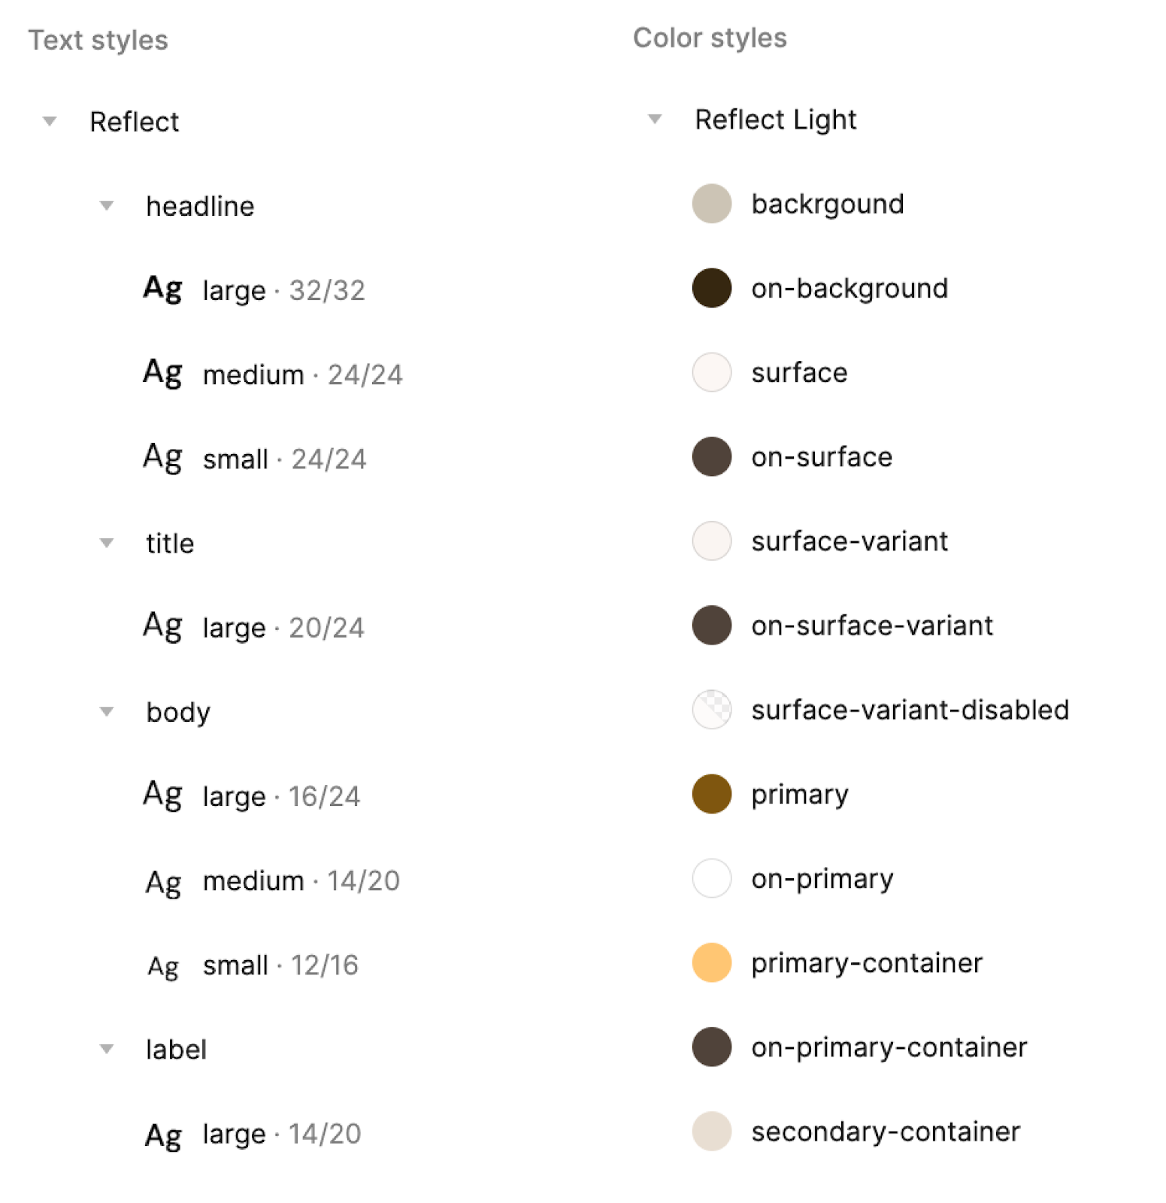The image size is (1166, 1203).
Task: Click the Ag preview for headline medium
Action: click(x=162, y=374)
